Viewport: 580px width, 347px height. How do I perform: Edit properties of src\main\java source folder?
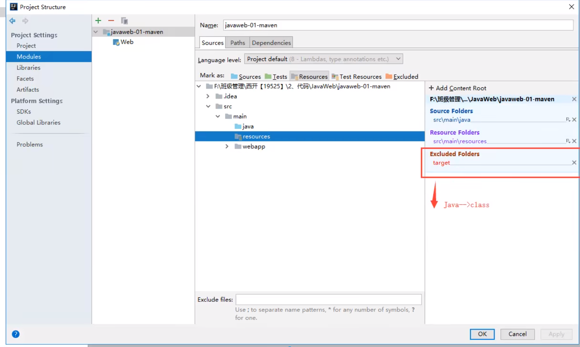click(568, 120)
